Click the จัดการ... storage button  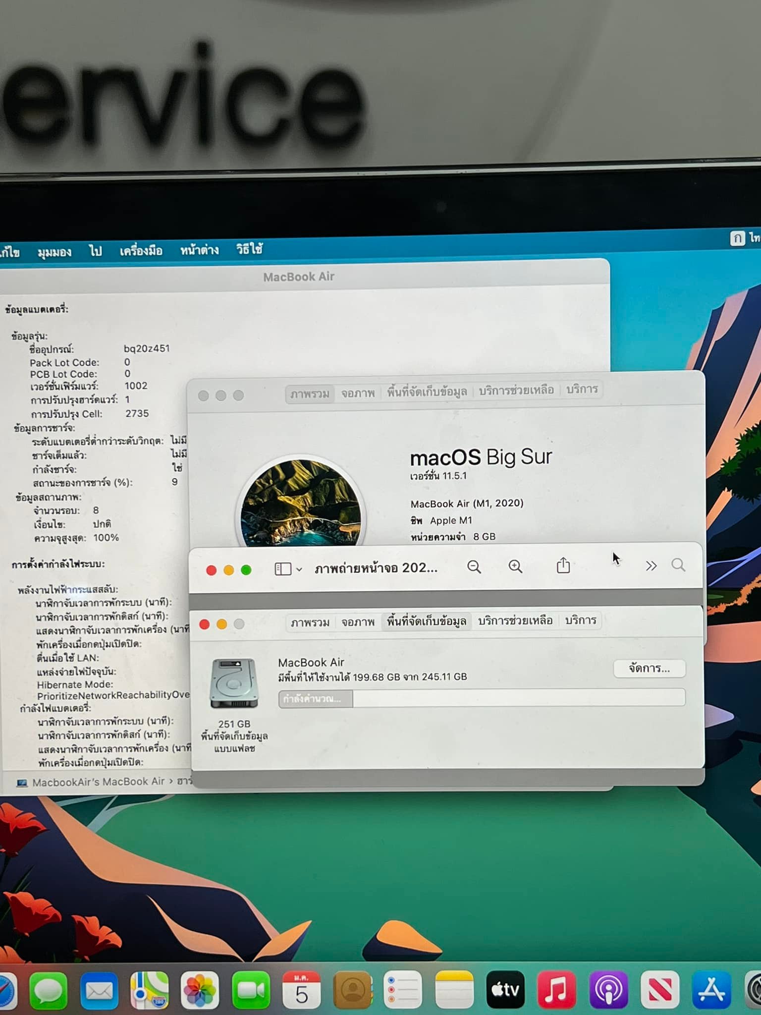649,669
